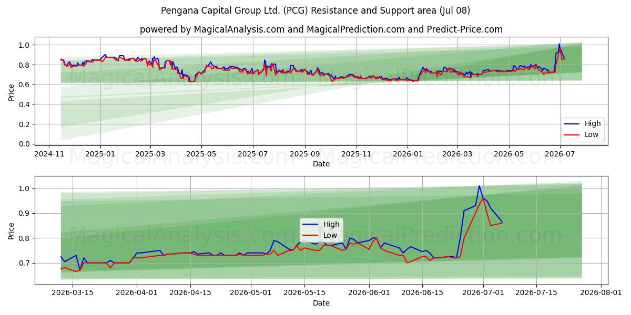Click the '2026-07' tick label upper chart

pos(559,154)
